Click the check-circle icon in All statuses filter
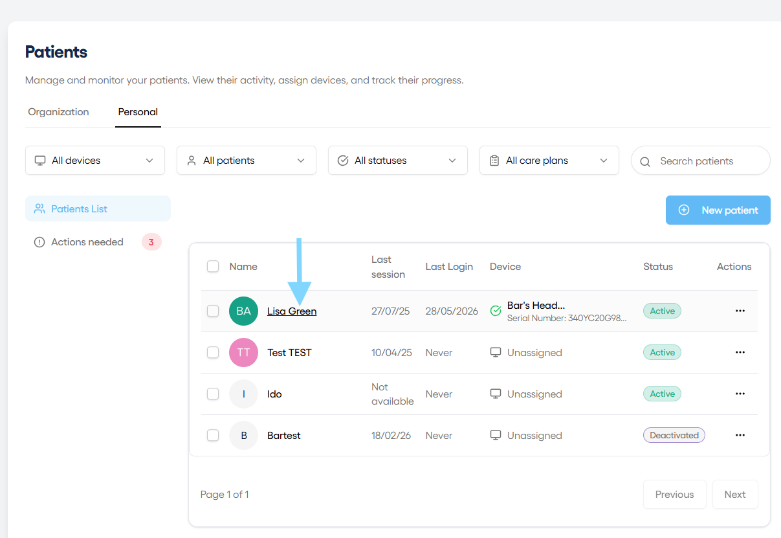This screenshot has width=781, height=538. point(343,161)
